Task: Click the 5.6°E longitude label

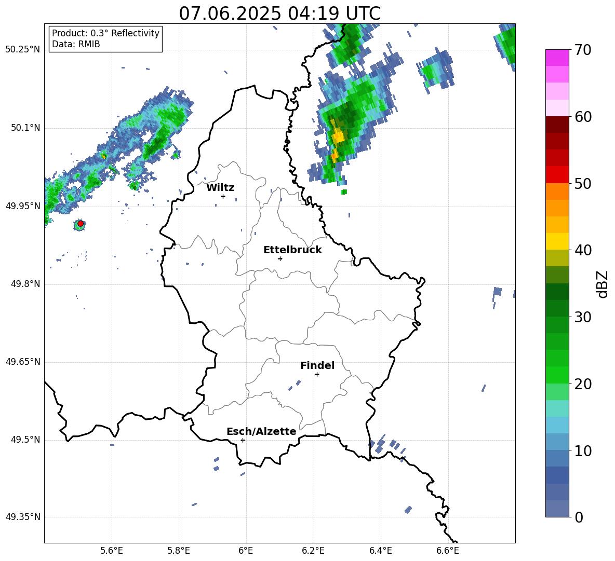Action: pyautogui.click(x=112, y=551)
